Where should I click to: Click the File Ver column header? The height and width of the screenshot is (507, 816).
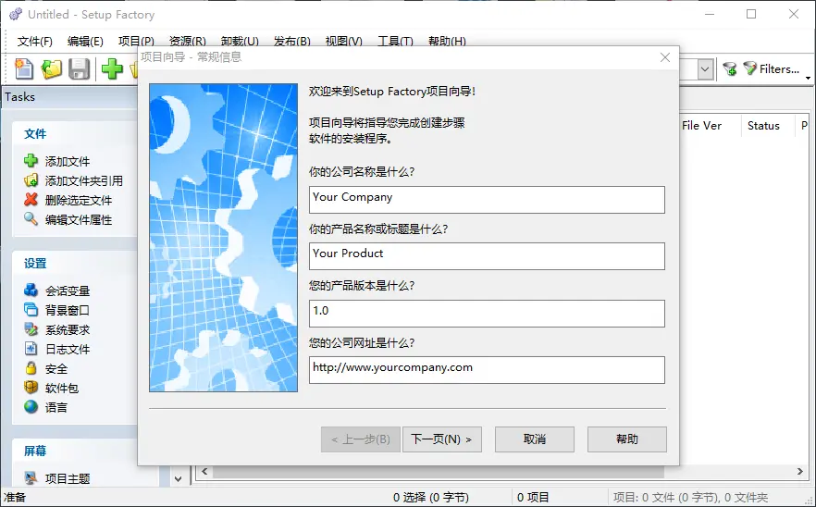click(701, 126)
